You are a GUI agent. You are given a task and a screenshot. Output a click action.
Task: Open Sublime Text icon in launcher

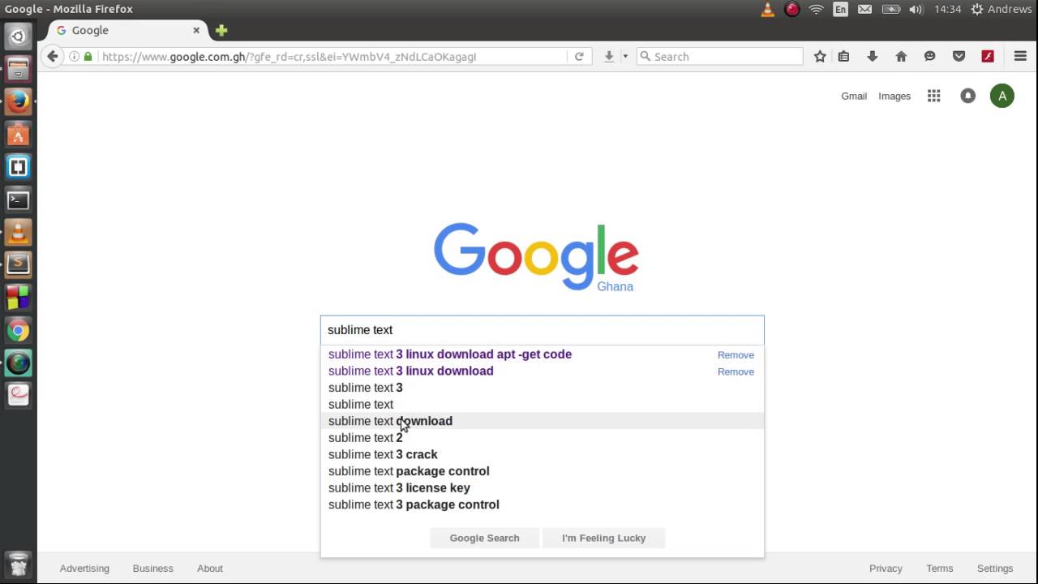pos(18,264)
